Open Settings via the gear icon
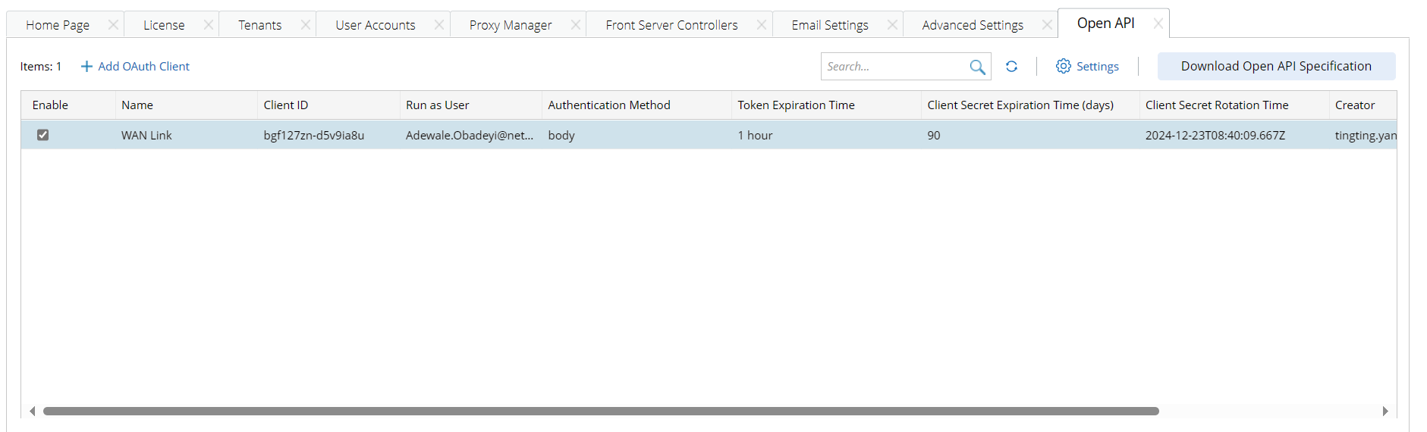 click(1064, 67)
